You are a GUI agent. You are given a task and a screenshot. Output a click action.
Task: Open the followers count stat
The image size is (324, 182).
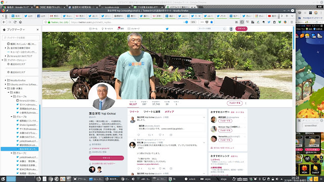pos(156,103)
